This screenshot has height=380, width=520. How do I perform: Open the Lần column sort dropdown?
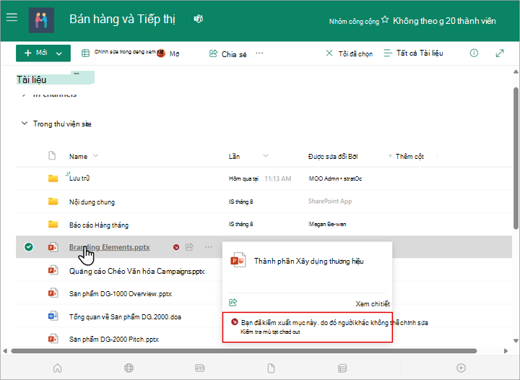point(266,155)
